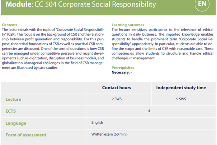The height and width of the screenshot is (145, 217).
Task: Select Form of assessment row label
Action: tap(26, 135)
